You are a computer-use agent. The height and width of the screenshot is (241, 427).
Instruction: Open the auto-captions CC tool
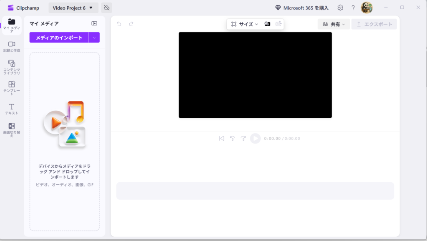pyautogui.click(x=278, y=24)
